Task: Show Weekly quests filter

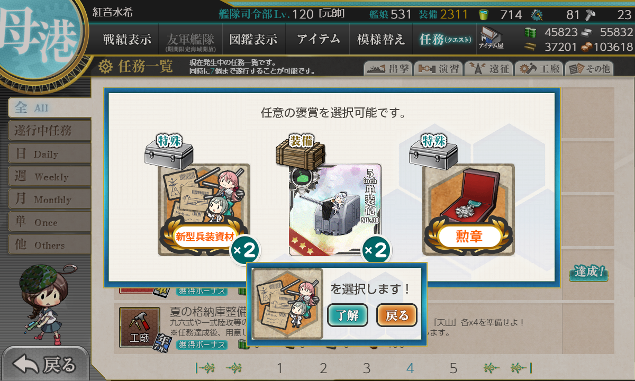Action: coord(49,176)
